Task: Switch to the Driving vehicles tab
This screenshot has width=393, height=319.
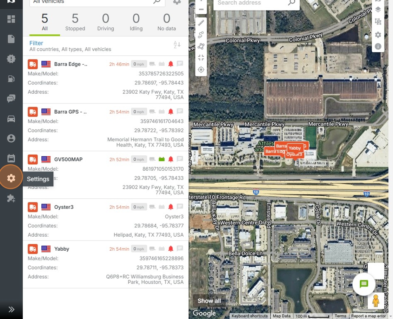Action: pyautogui.click(x=106, y=22)
